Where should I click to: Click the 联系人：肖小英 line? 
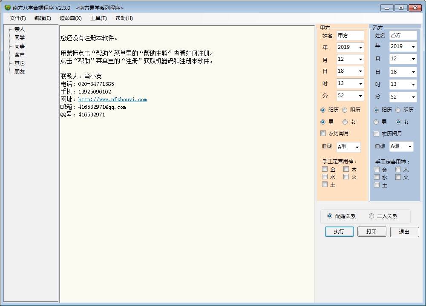(x=81, y=76)
